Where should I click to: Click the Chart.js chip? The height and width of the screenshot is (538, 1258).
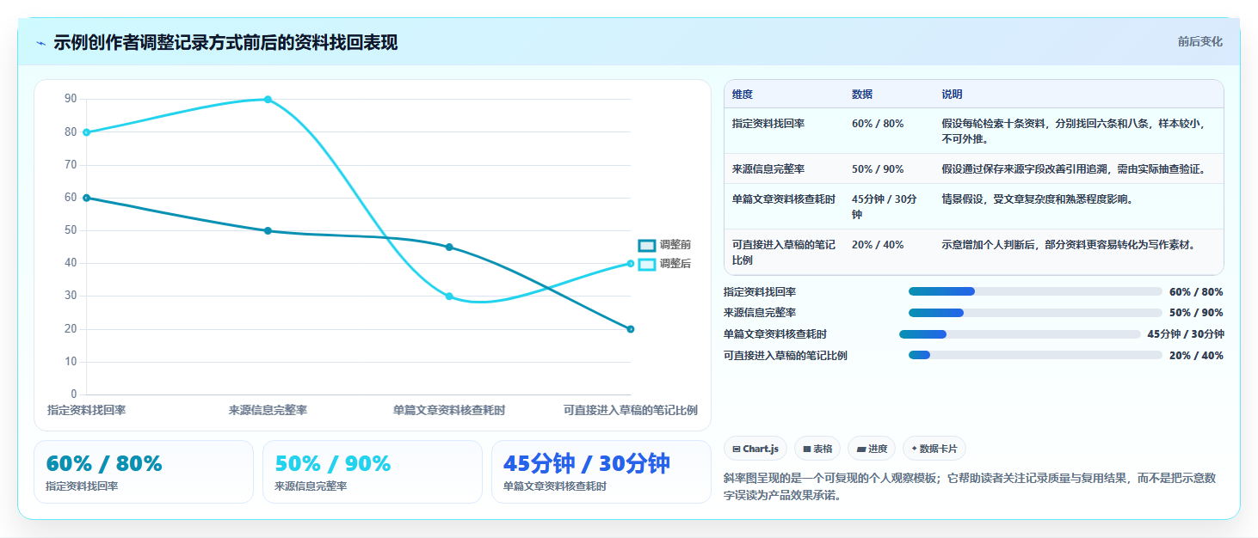pos(755,449)
